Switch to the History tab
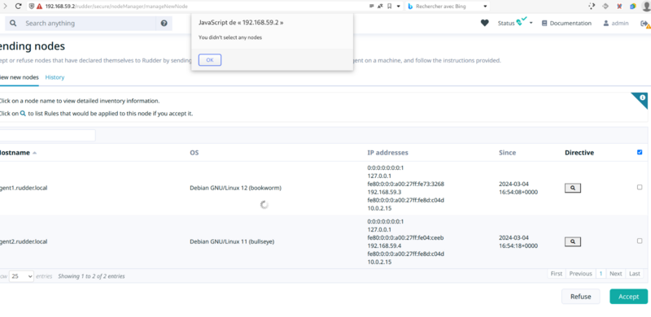 click(x=55, y=77)
